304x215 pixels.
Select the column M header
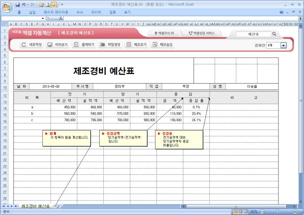[x=75, y=24]
